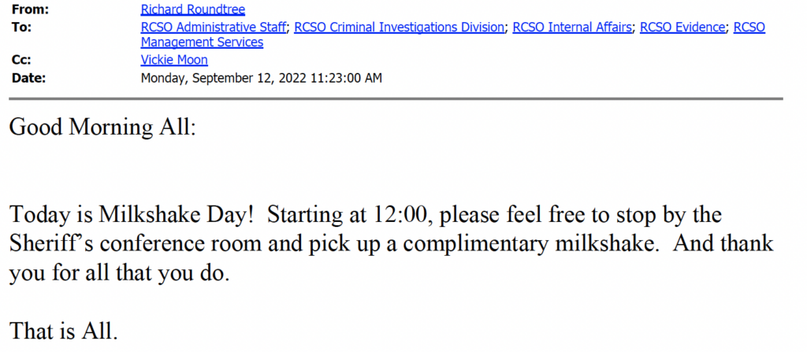
Task: Click the closing line That is All.
Action: [x=63, y=332]
